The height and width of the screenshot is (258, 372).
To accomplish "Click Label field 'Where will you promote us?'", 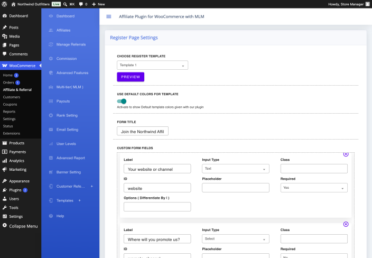I will pyautogui.click(x=157, y=239).
